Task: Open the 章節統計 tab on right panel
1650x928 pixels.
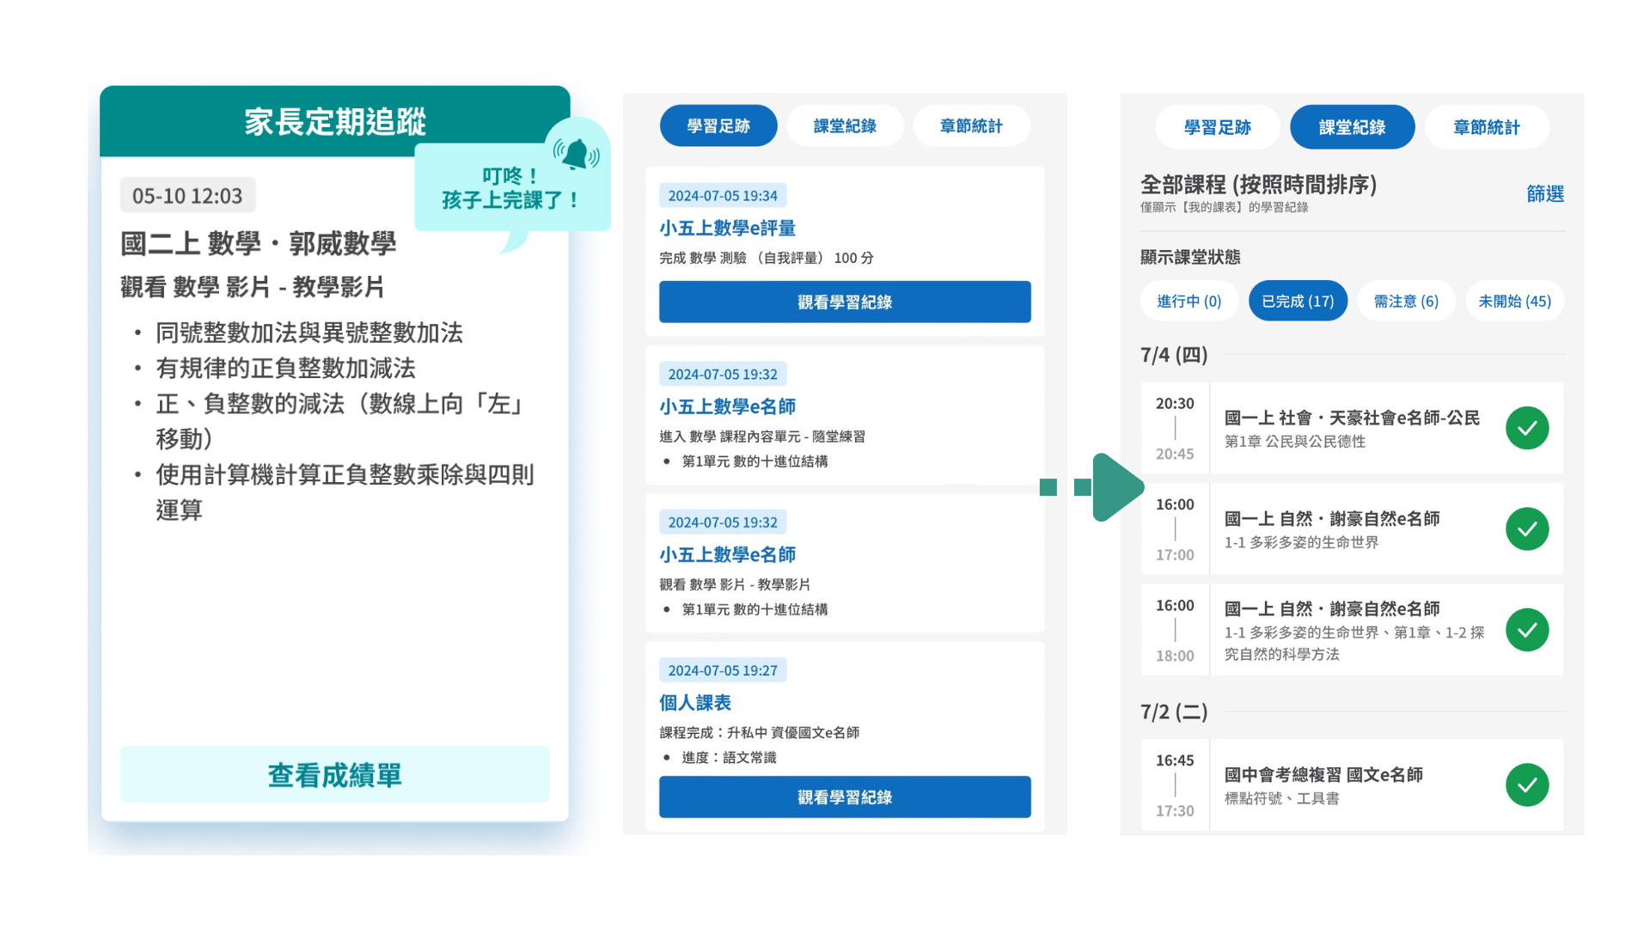Action: click(1487, 126)
